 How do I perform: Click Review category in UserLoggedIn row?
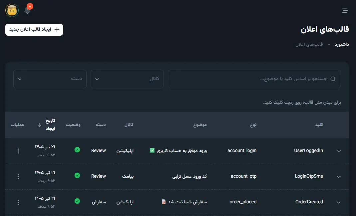click(x=99, y=151)
